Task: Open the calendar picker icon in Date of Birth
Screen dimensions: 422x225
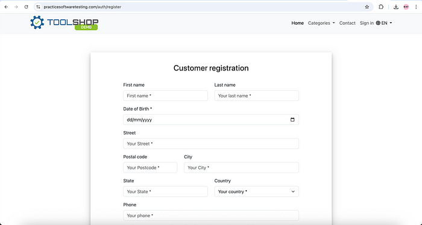Action: (x=292, y=120)
